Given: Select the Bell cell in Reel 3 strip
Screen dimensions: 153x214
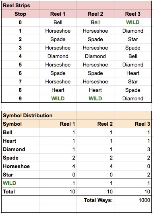Looking at the screenshot, I should 133,56.
